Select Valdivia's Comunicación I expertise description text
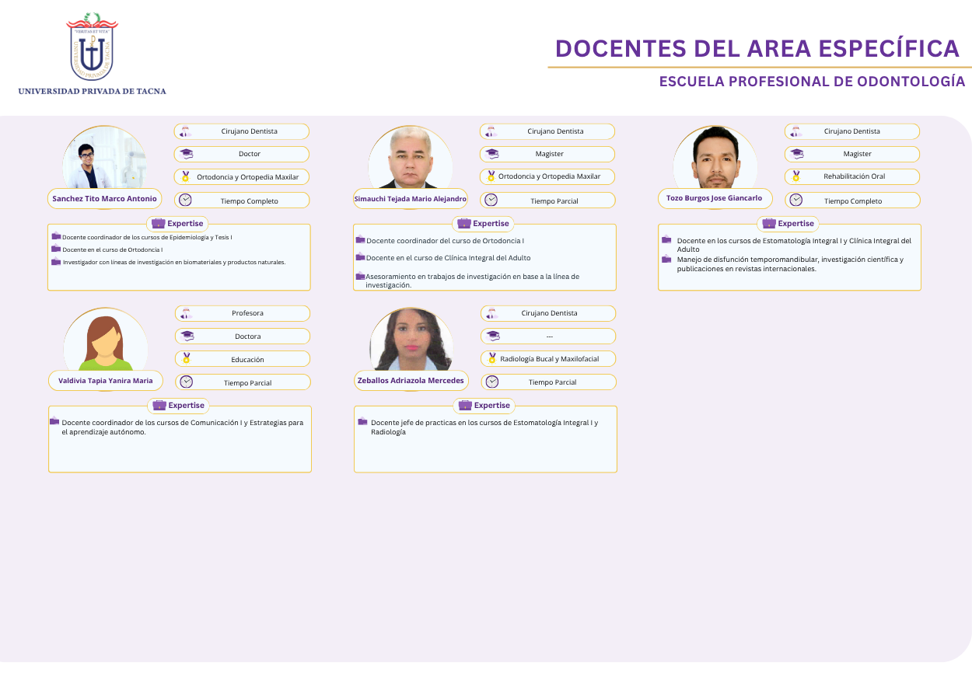Image resolution: width=972 pixels, height=687 pixels. [182, 427]
